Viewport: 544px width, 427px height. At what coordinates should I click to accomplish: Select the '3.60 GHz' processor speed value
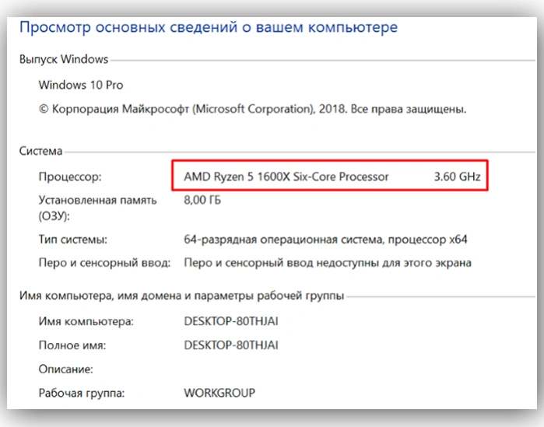tap(458, 177)
